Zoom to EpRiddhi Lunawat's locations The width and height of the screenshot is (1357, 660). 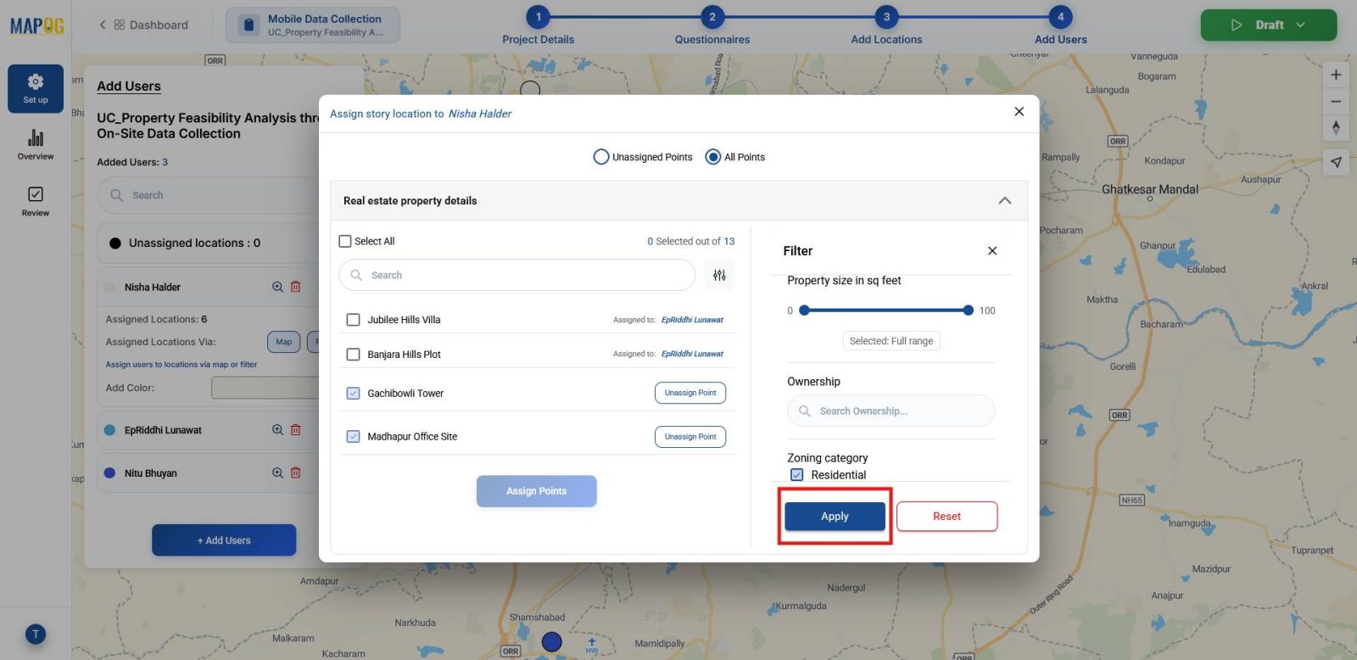(x=277, y=430)
